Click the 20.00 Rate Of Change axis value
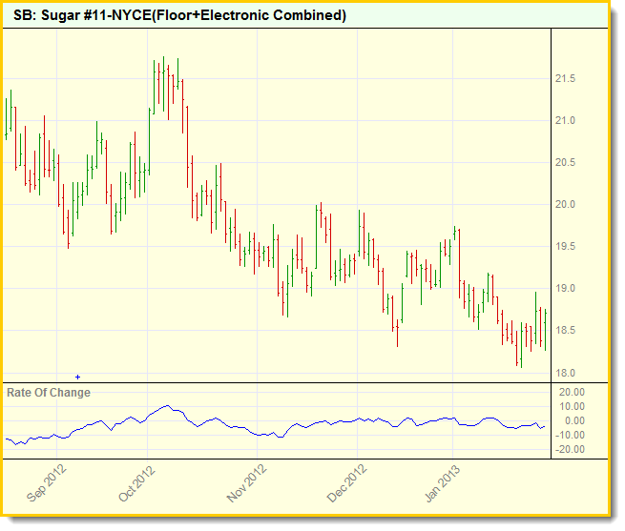Screen dimensions: 625x531 572,392
